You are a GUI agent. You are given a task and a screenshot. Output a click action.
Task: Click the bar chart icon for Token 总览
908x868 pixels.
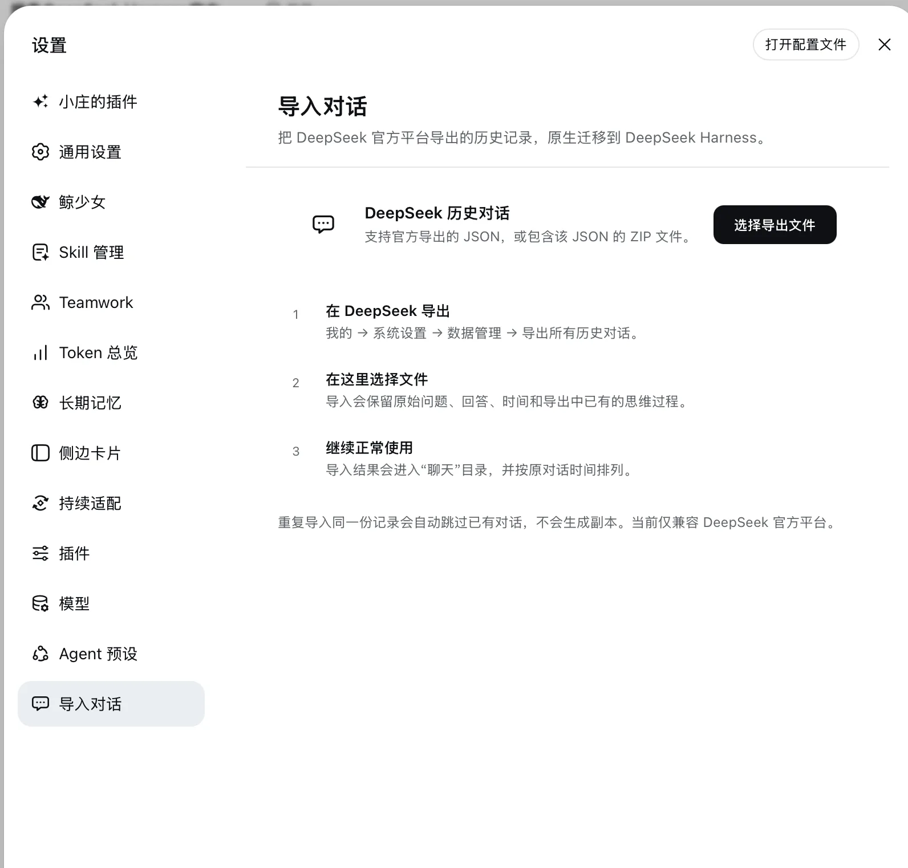(x=40, y=352)
